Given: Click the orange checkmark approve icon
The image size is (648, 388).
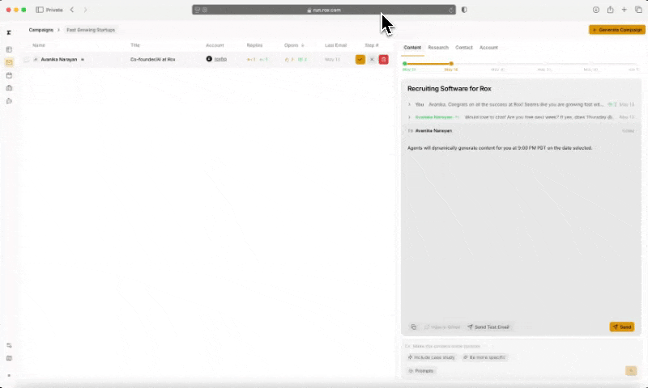Looking at the screenshot, I should pos(360,59).
